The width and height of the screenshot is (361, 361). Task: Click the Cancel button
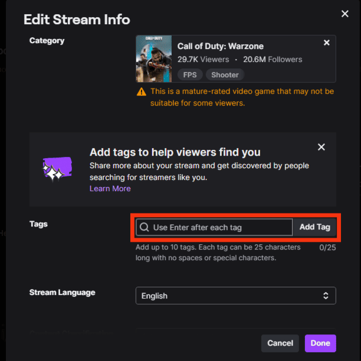(x=280, y=343)
